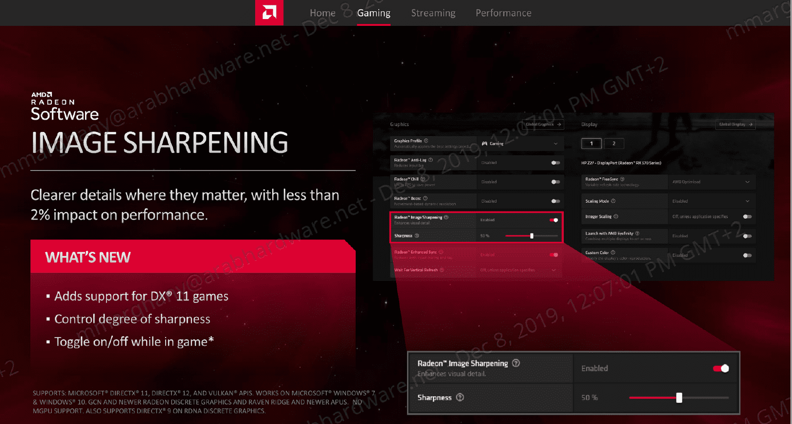The height and width of the screenshot is (424, 792).
Task: Adjust enlarged Sharpness 50% slider handle
Action: (679, 398)
